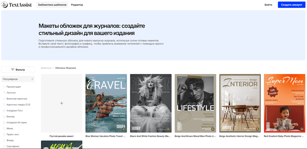Click the plus icon on blank design card
Image resolution: width=307 pixels, height=149 pixels.
click(x=62, y=103)
